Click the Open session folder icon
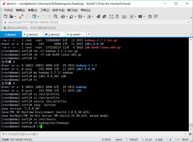The width and height of the screenshot is (193, 142). [x=11, y=16]
